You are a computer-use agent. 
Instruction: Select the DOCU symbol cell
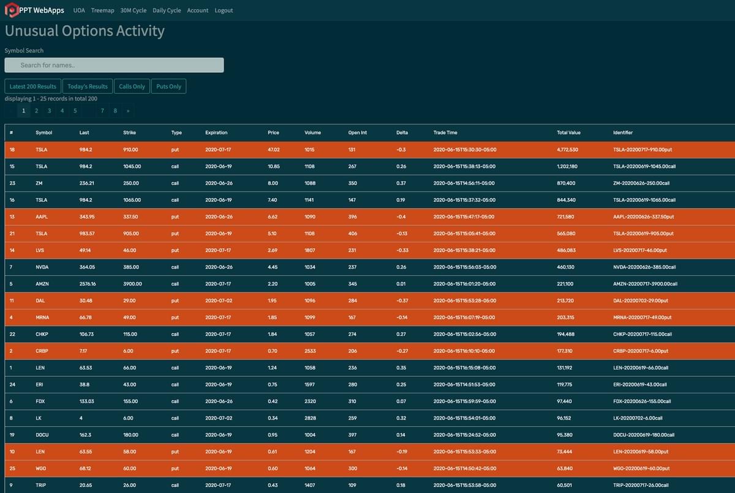[43, 435]
